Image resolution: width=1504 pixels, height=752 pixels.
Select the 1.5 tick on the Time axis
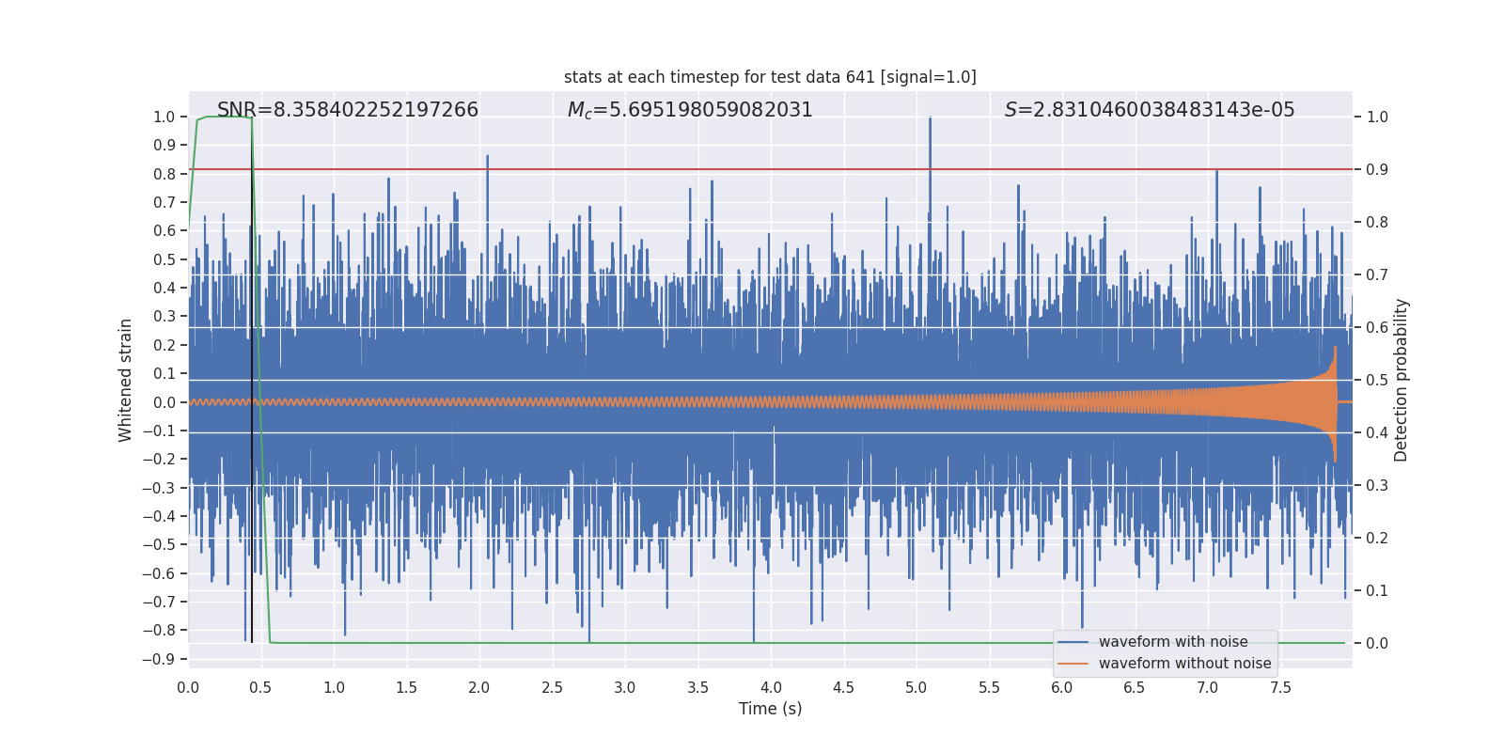[407, 687]
